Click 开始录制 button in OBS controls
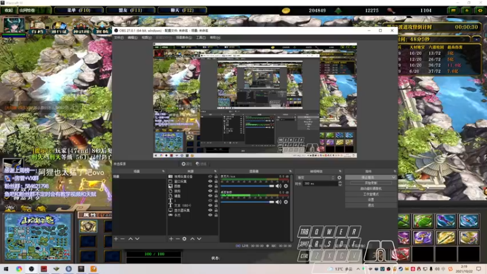 371,183
